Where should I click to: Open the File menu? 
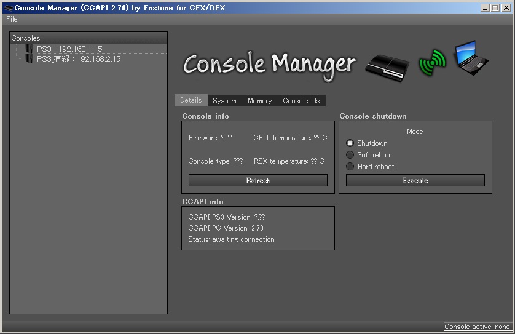(12, 19)
